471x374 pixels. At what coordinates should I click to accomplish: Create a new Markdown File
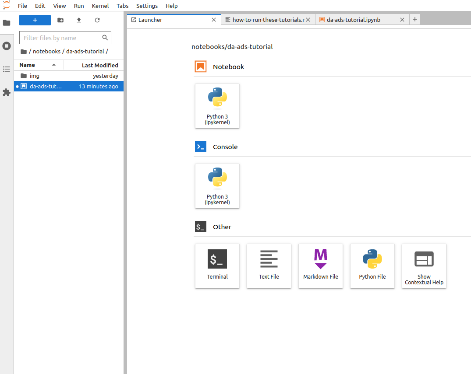tap(320, 266)
